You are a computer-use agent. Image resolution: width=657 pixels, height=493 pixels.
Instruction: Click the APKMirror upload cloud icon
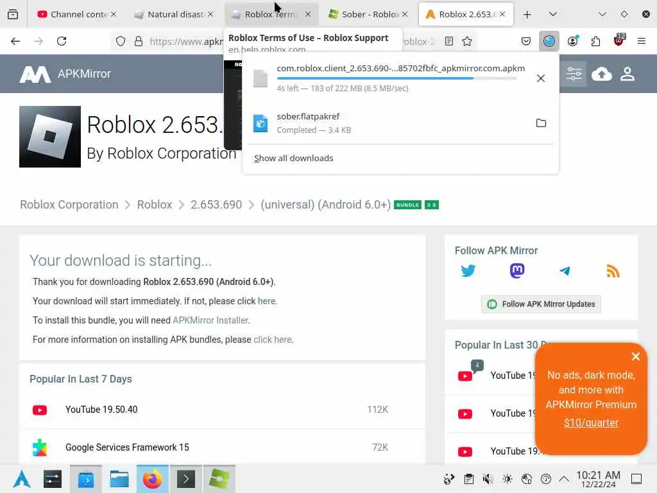(602, 74)
